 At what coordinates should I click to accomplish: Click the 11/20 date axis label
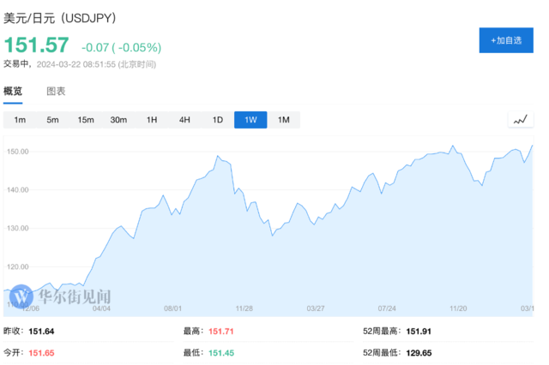click(458, 308)
